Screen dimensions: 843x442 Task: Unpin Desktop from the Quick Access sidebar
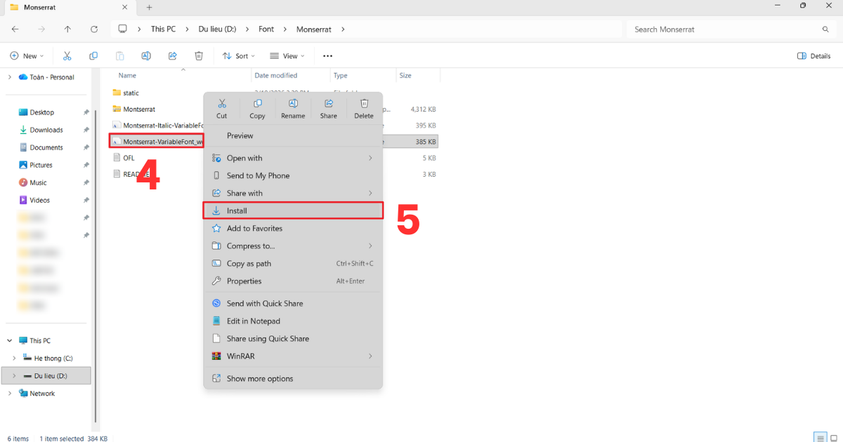click(x=86, y=112)
